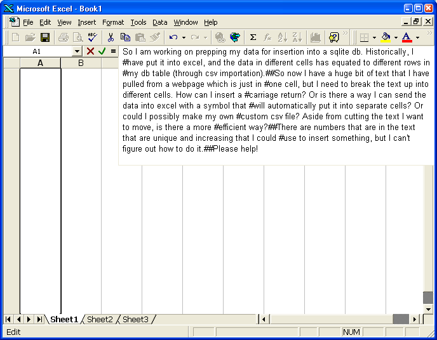Click the vertical scrollbar down arrow
The image size is (437, 340).
[x=429, y=309]
